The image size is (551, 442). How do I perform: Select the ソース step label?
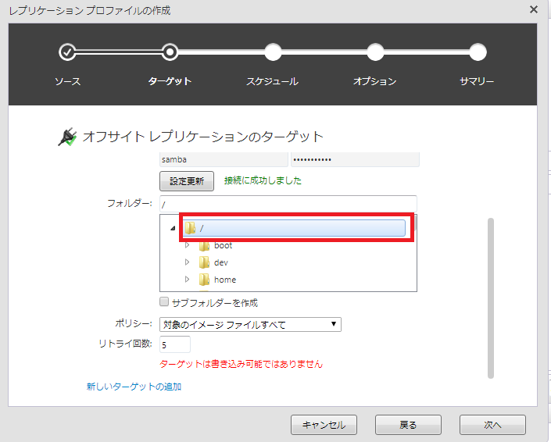pos(67,81)
